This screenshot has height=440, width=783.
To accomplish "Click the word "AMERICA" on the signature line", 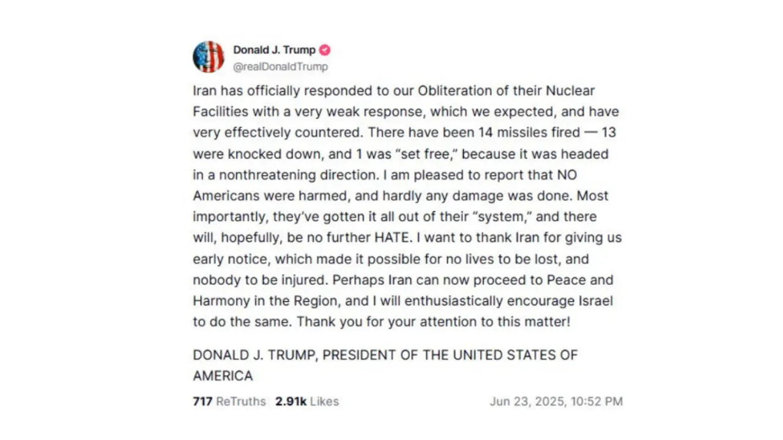I will [223, 376].
